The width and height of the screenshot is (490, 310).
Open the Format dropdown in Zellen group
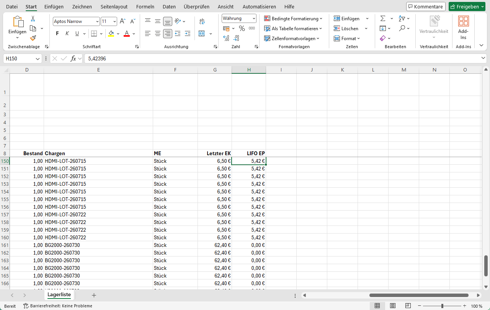[x=347, y=39]
